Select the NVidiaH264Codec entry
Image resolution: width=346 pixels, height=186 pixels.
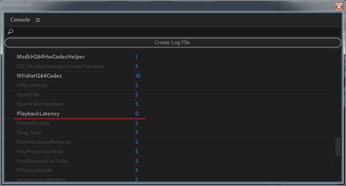click(x=39, y=76)
